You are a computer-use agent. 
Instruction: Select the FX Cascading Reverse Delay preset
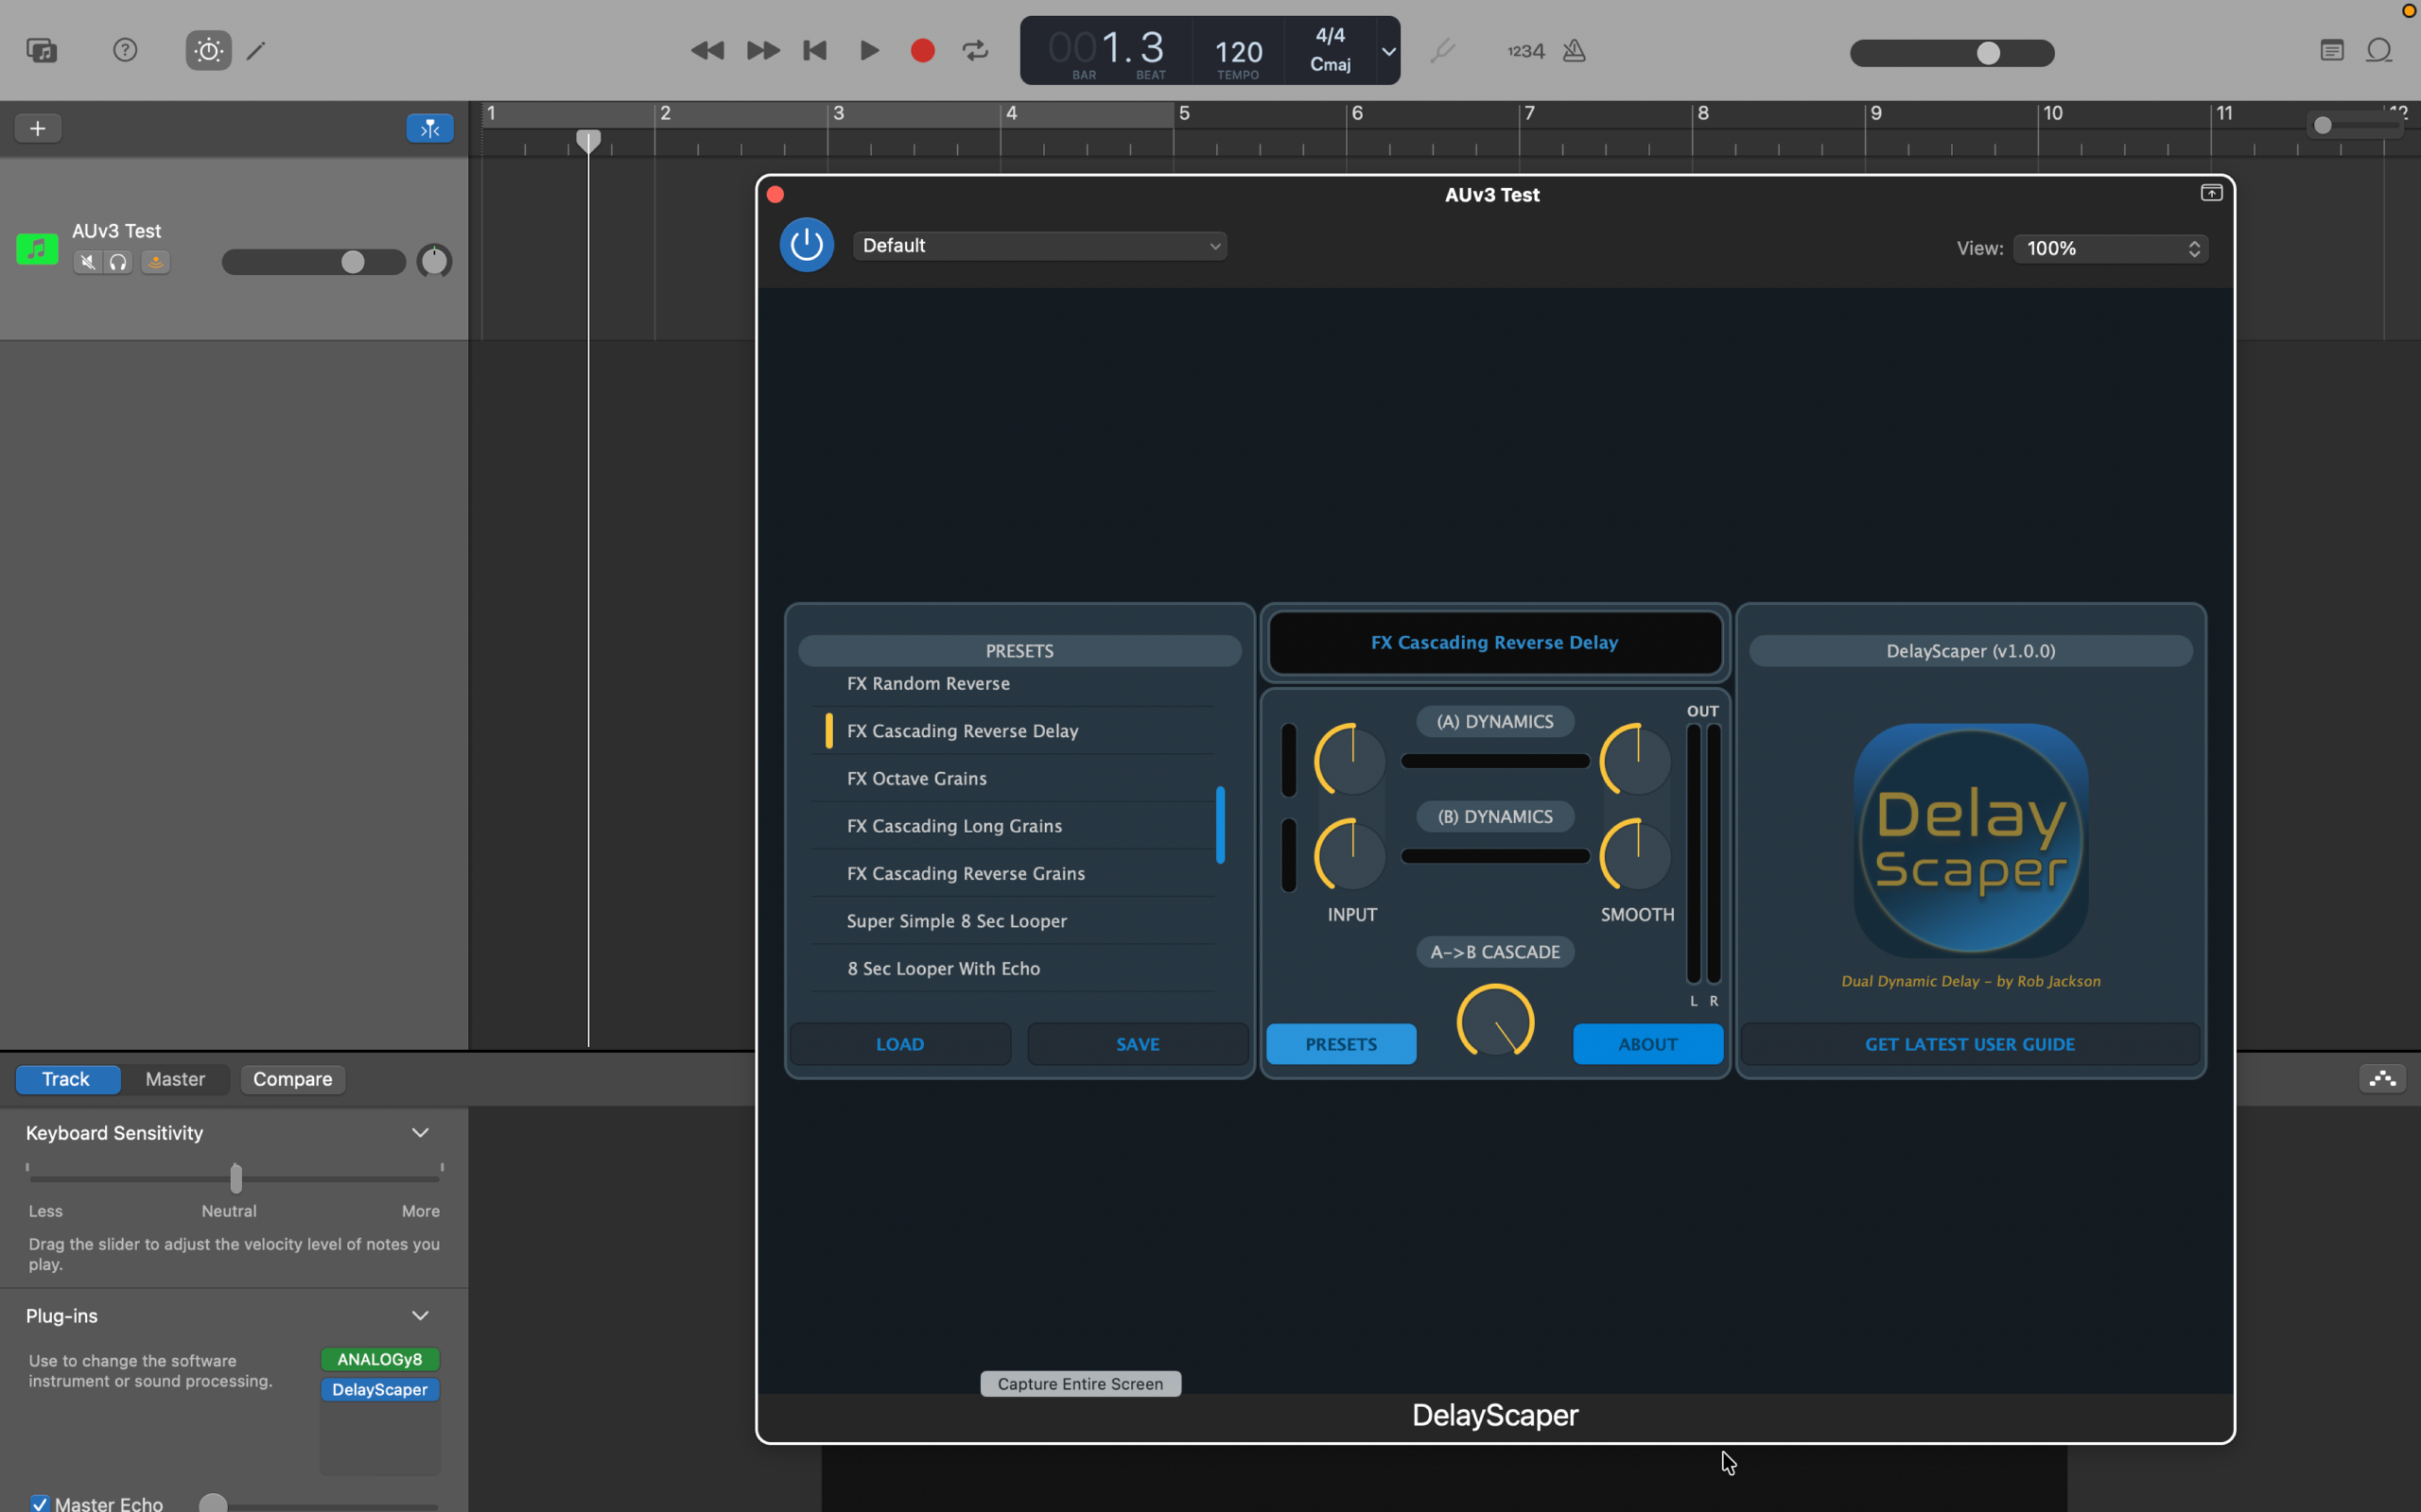1013,731
